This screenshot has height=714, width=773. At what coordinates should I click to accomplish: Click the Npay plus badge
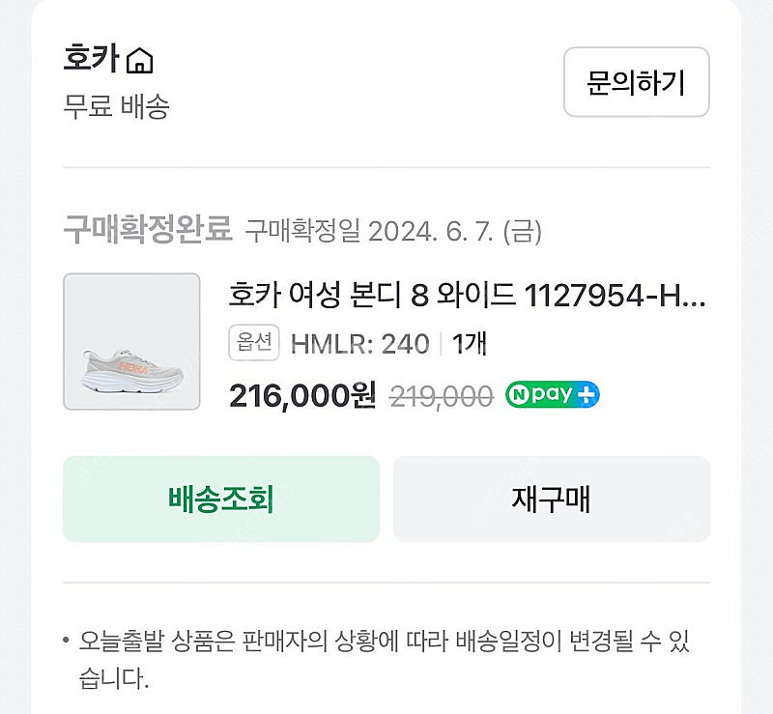click(553, 395)
